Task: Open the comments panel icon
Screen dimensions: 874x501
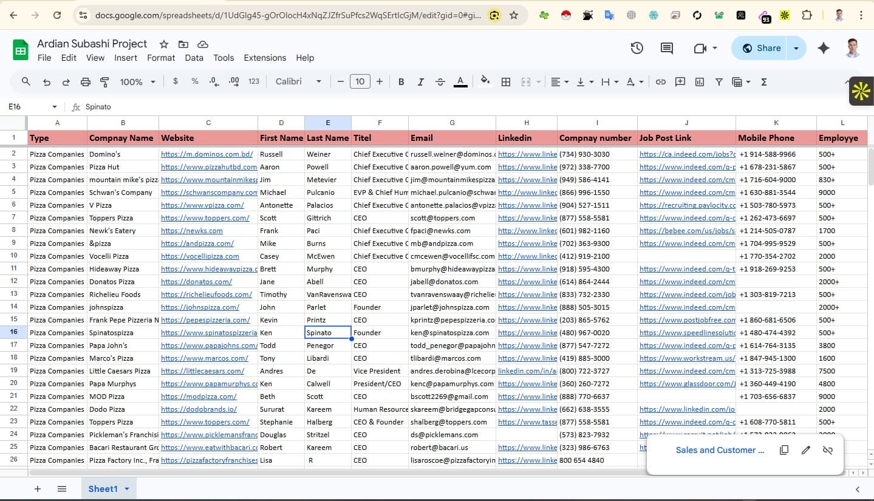Action: click(x=667, y=48)
